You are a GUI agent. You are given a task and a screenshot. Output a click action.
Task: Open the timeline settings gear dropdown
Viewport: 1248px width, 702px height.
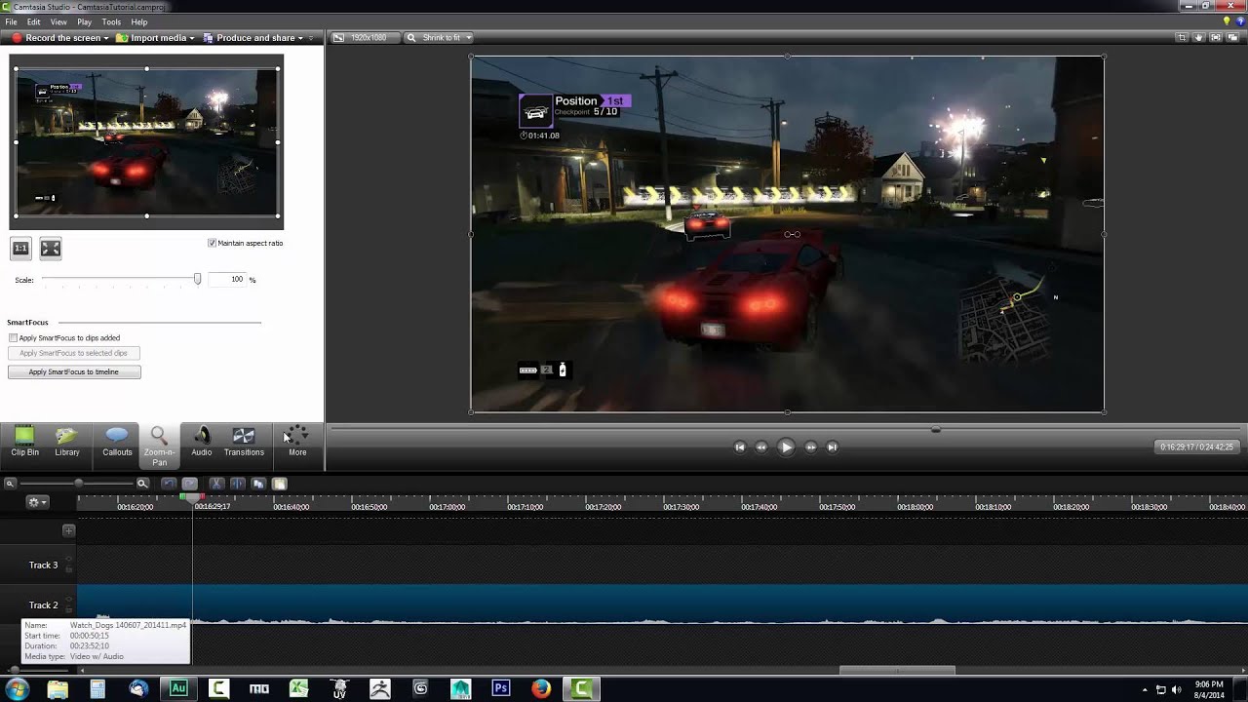coord(37,502)
